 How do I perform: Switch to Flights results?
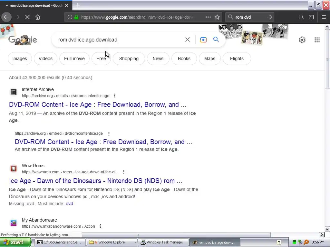[237, 59]
